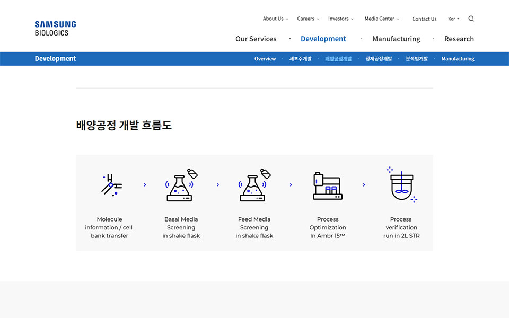Select Manufacturing in main navigation
Screen dimensions: 509x318
click(x=396, y=39)
